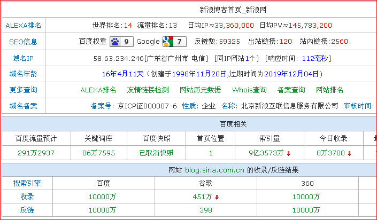377x220 pixels.
Task: Click Baidu traffic estimate 291万2937
Action: pos(36,153)
